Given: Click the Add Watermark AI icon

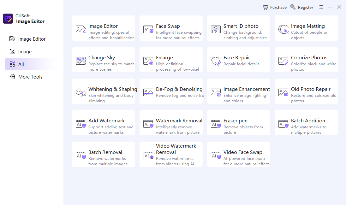Looking at the screenshot, I should [81, 124].
